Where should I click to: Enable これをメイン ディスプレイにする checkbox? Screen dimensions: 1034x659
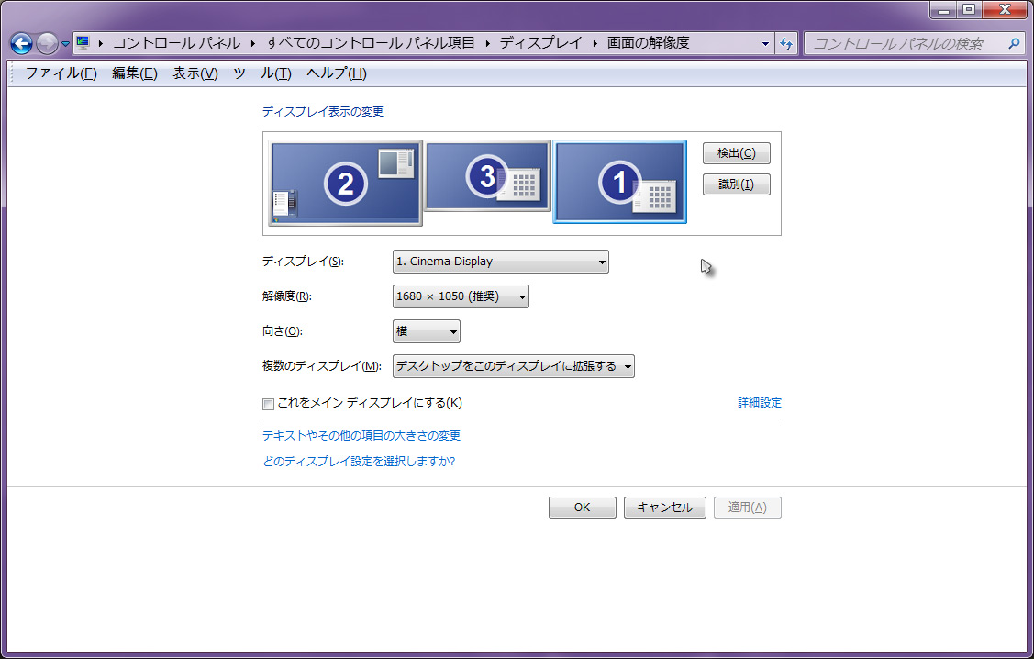click(269, 404)
